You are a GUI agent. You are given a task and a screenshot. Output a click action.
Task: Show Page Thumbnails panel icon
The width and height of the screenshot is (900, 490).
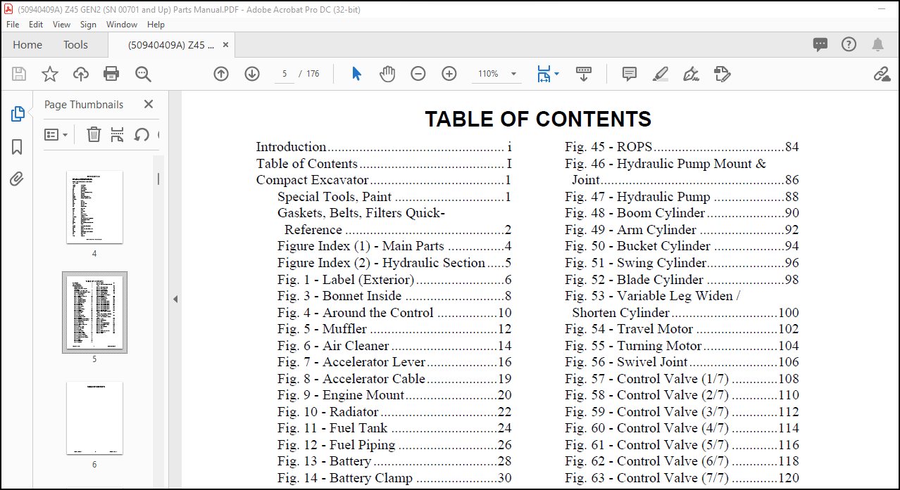coord(18,114)
